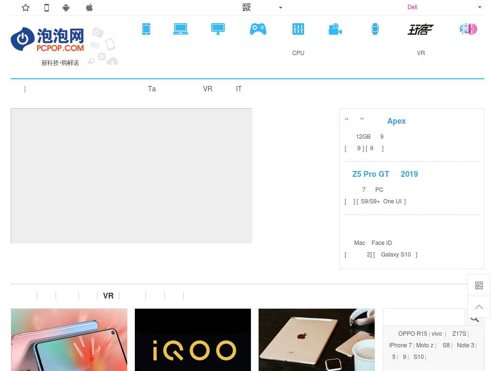Open the Galaxy S10 bracket link
495x371 pixels.
tap(396, 255)
